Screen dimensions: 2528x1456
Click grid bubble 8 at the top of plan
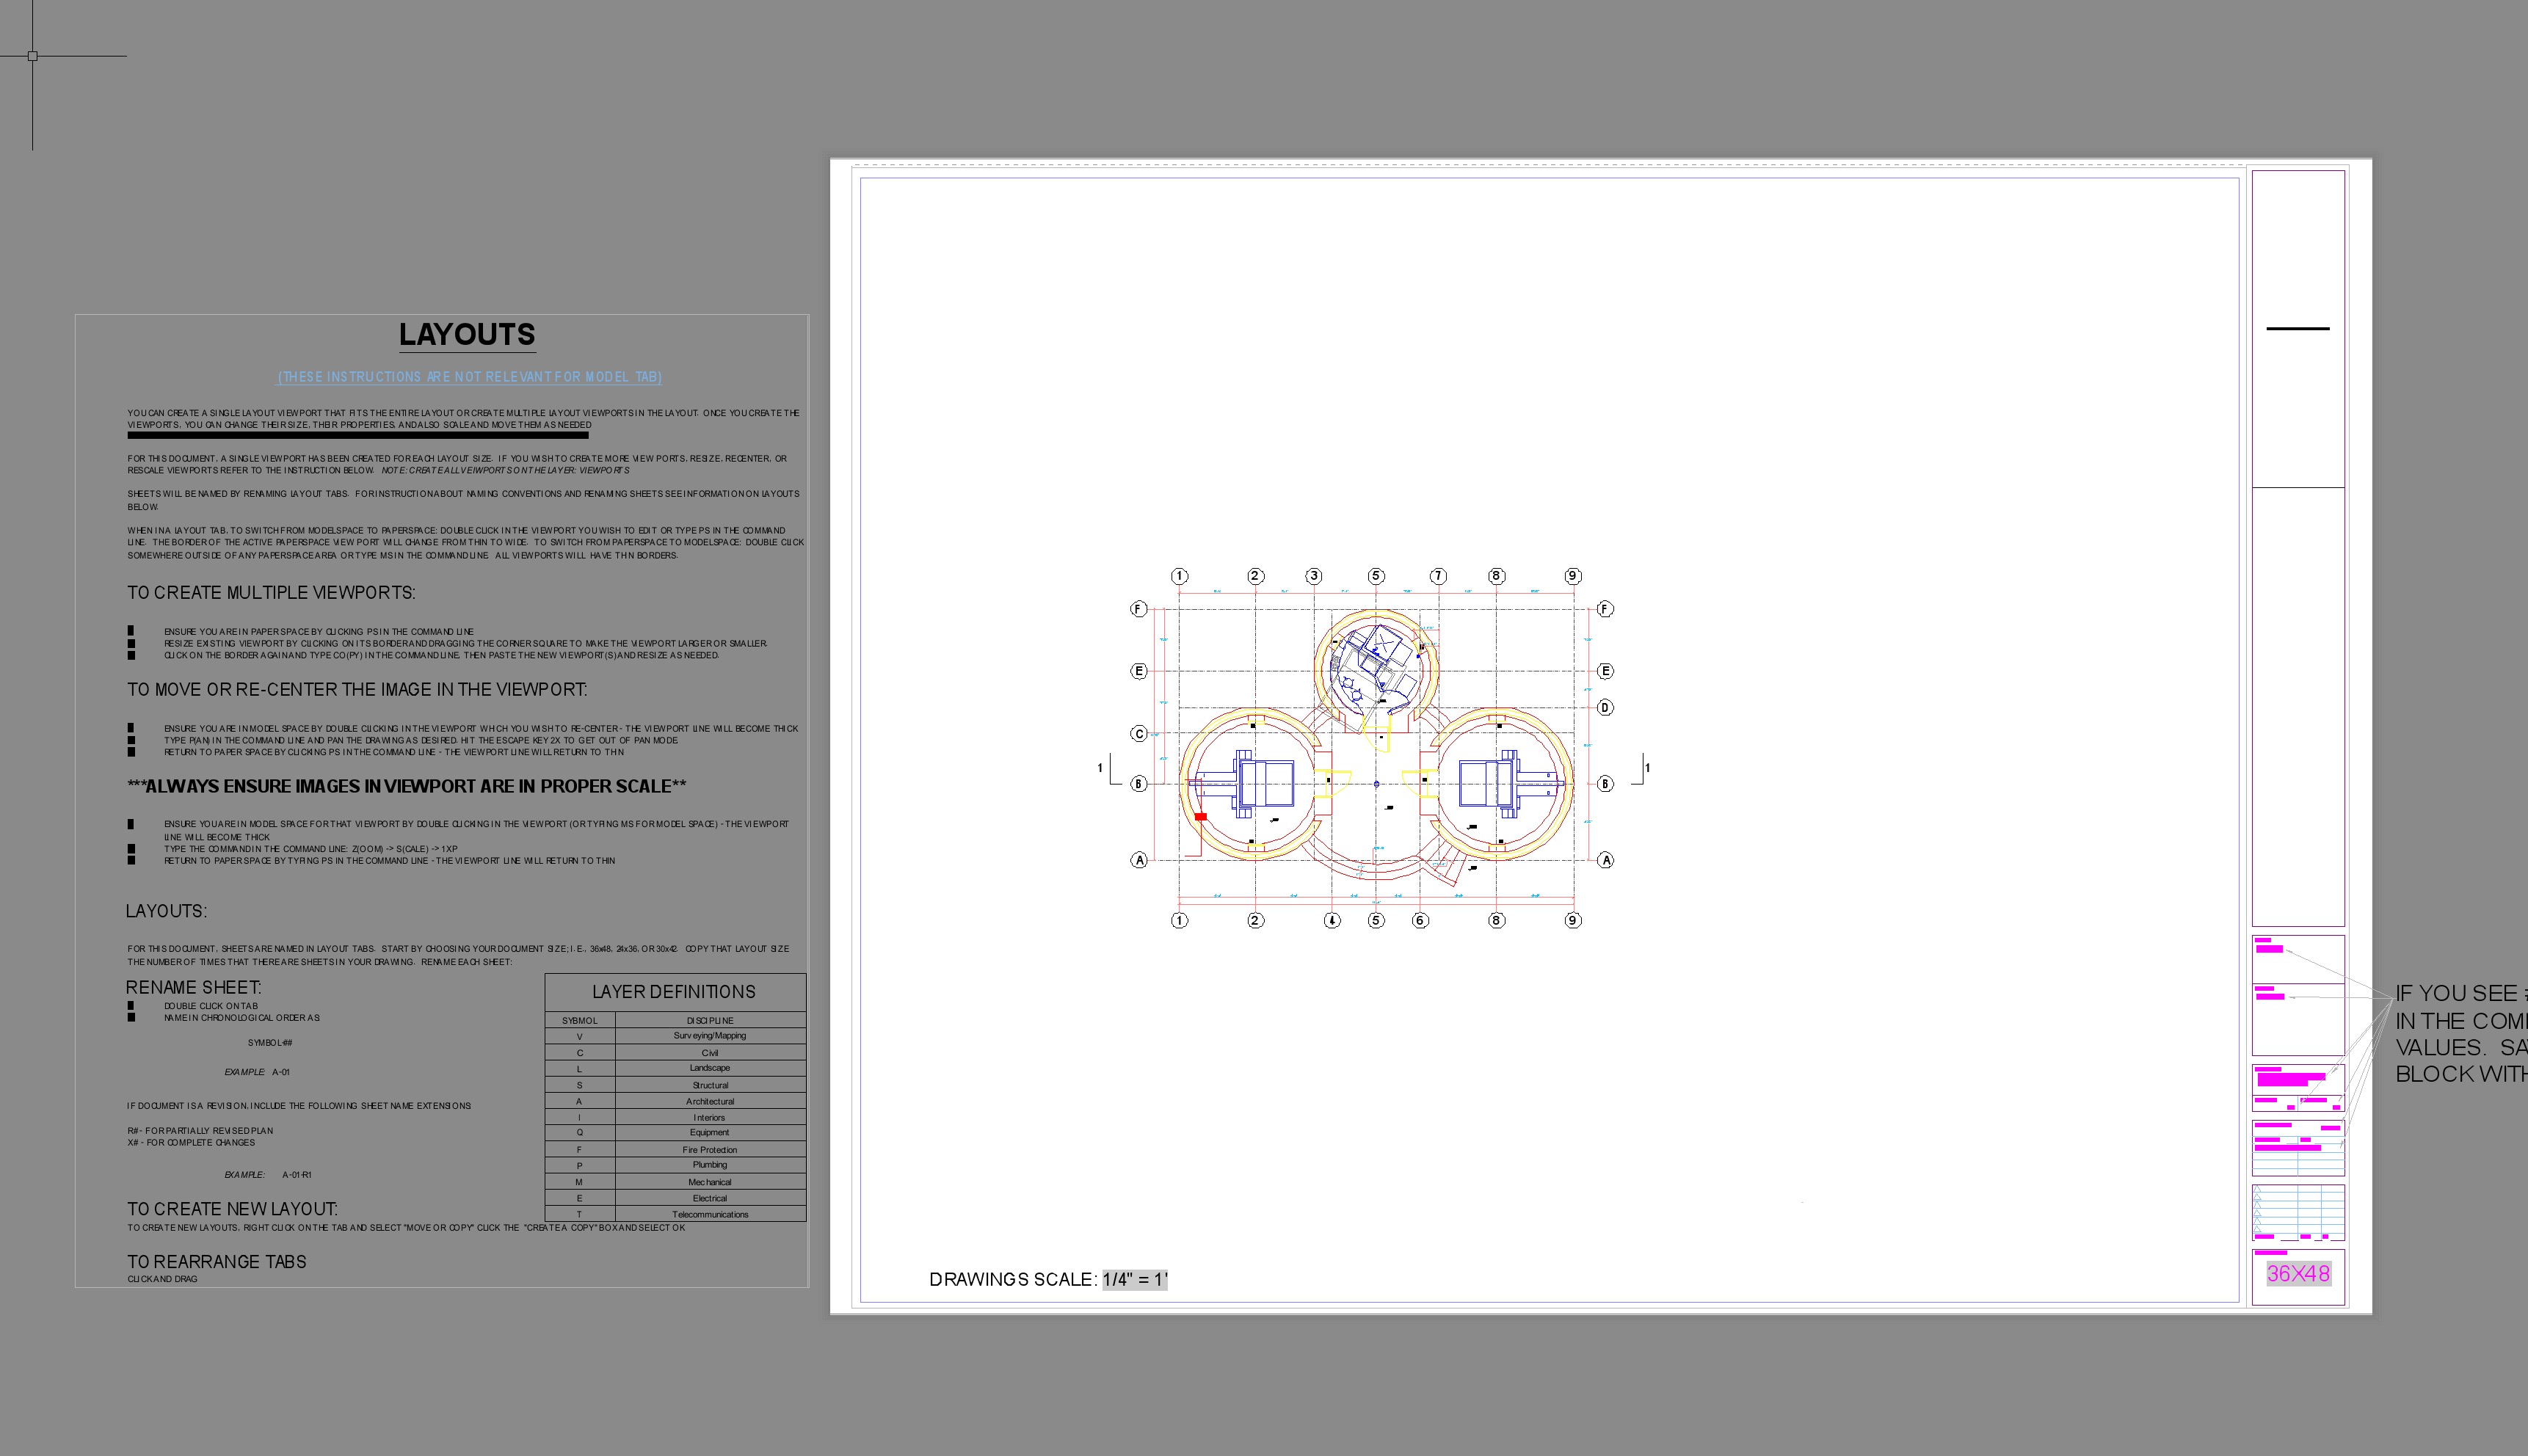[x=1495, y=576]
